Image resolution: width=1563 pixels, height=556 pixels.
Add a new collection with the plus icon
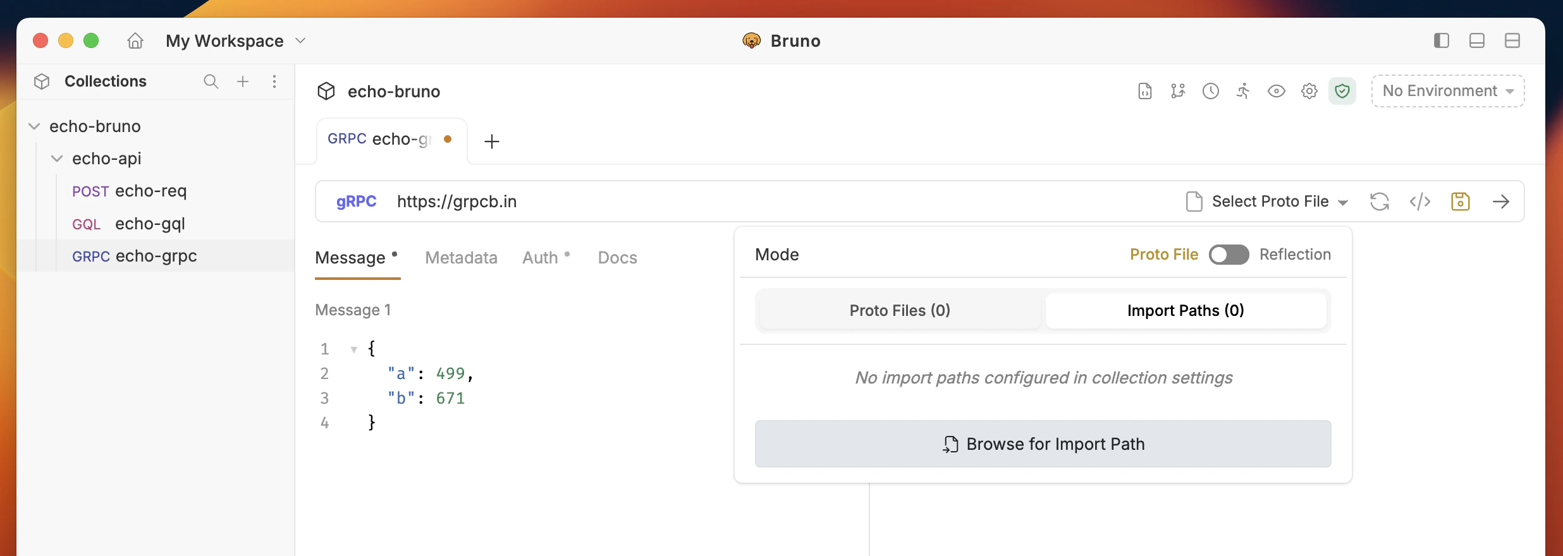point(243,82)
